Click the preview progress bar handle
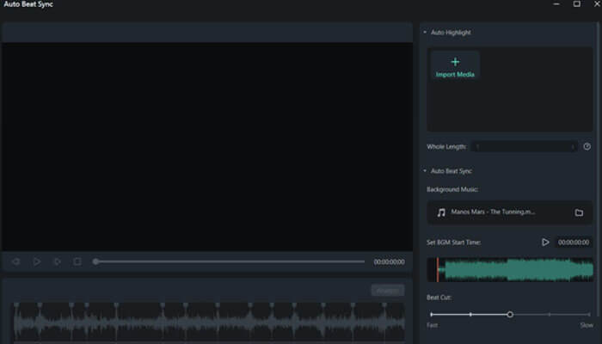Viewport: 602px width, 344px height. 95,261
